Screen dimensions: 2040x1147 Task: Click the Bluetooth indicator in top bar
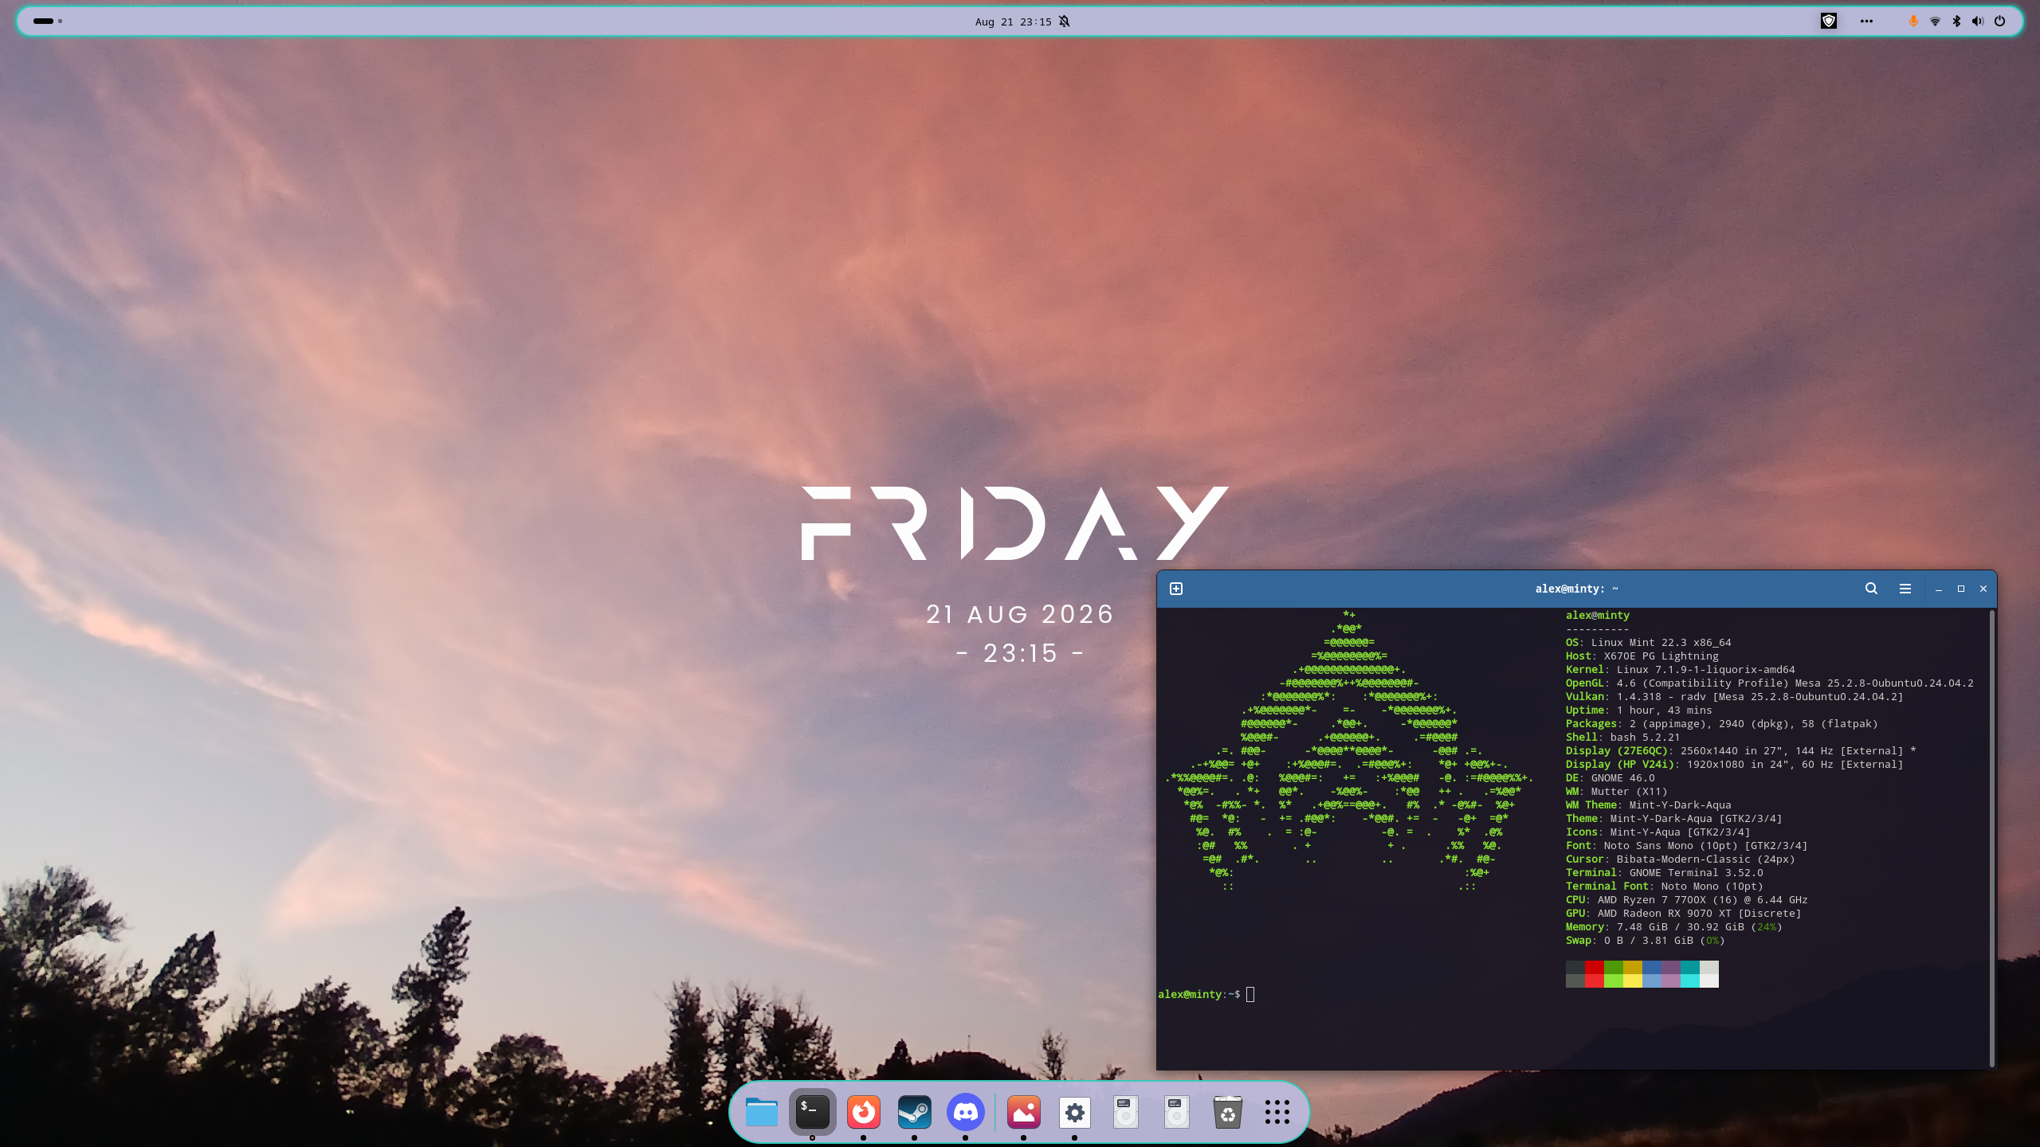pyautogui.click(x=1956, y=22)
